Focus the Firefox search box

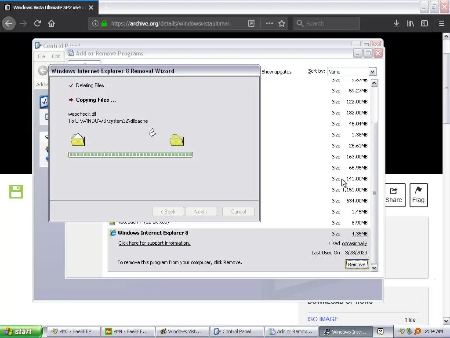point(326,24)
